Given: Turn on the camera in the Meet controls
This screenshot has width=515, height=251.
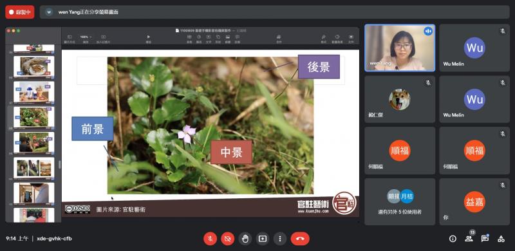Looking at the screenshot, I should coord(227,239).
